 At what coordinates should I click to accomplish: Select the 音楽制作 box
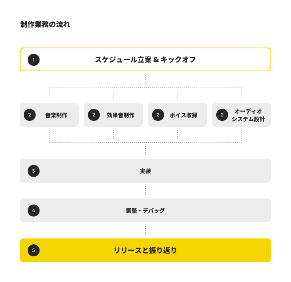click(49, 115)
